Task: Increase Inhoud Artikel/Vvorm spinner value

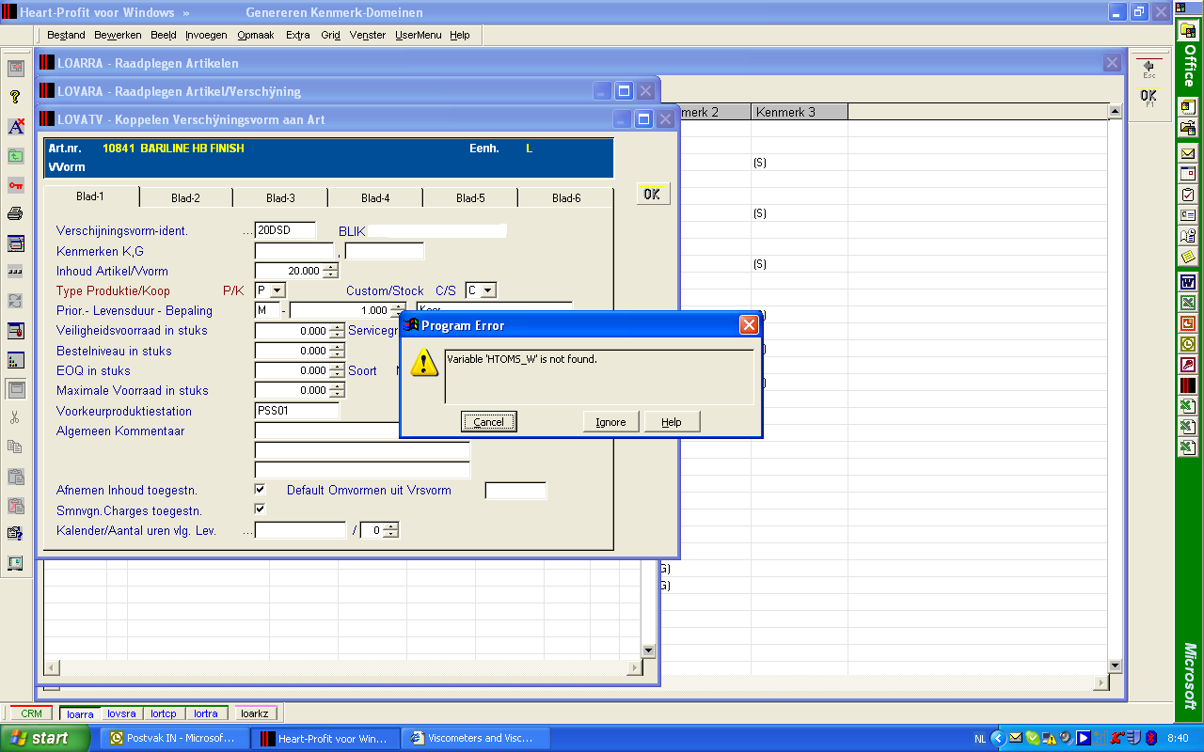Action: tap(330, 267)
